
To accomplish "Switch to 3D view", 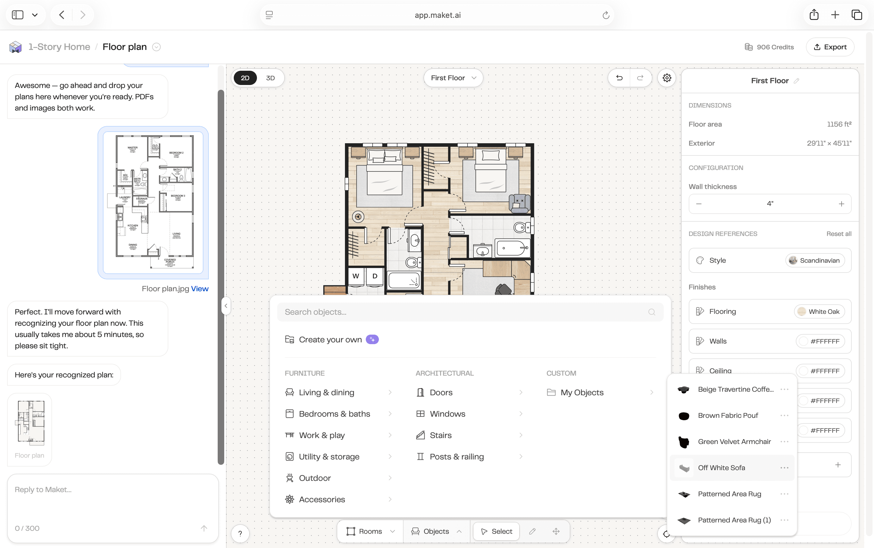I will pyautogui.click(x=270, y=78).
